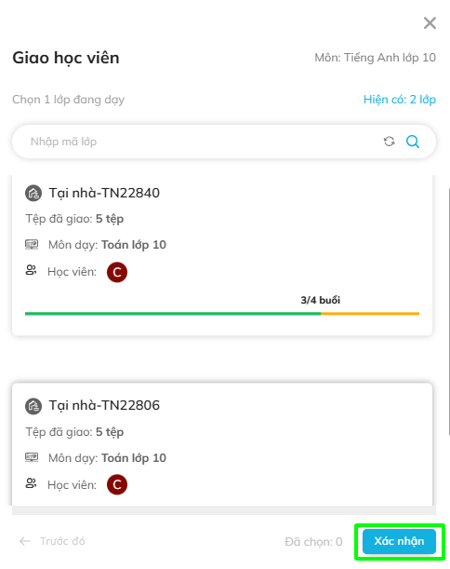Confirm with the Xác nhận button

pyautogui.click(x=399, y=541)
